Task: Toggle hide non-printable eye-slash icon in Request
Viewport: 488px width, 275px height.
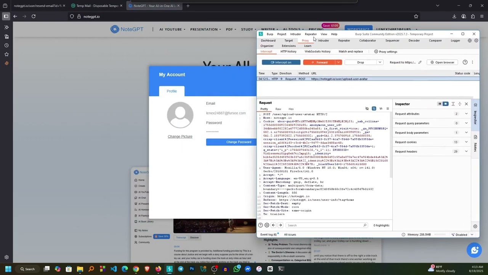Action: click(367, 109)
